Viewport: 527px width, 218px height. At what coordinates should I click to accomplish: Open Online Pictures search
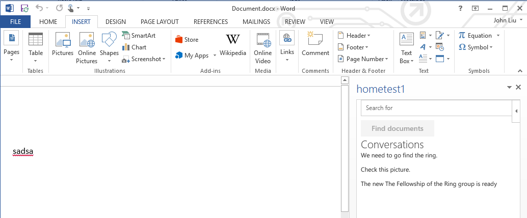point(87,45)
